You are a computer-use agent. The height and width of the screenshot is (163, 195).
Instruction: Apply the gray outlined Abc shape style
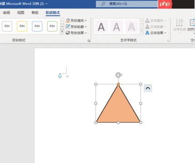coord(7,26)
